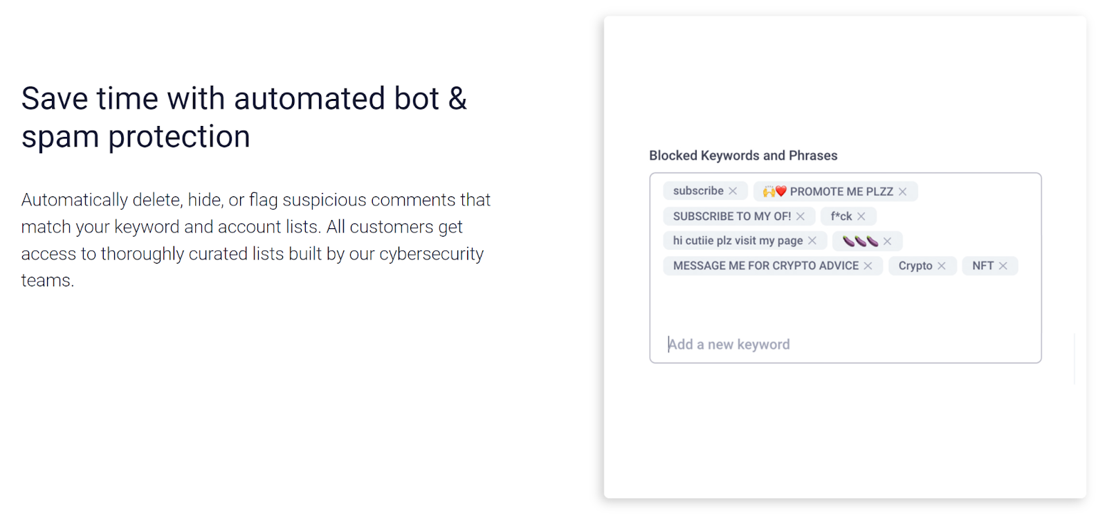
Task: Click 'MESSAGE ME FOR CRYPTO ADVICE' tag text
Action: (x=766, y=266)
